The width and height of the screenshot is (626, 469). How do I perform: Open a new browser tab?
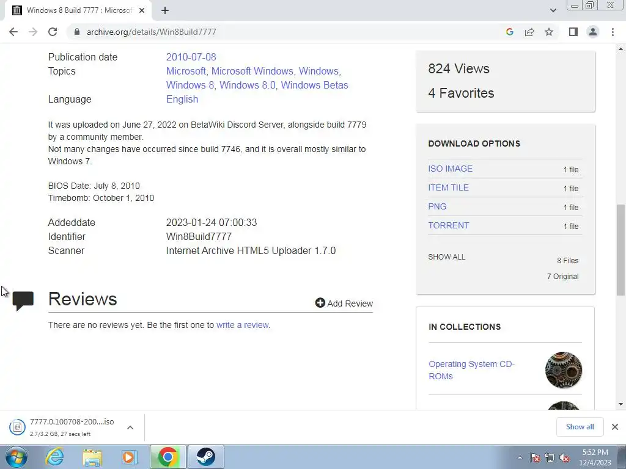[x=165, y=10]
